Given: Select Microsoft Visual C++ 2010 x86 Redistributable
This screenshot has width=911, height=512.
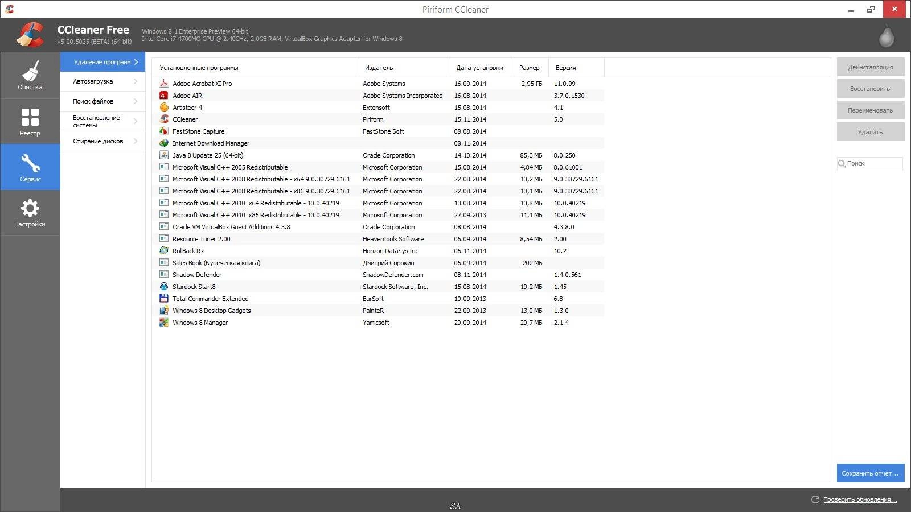Looking at the screenshot, I should 379,214.
